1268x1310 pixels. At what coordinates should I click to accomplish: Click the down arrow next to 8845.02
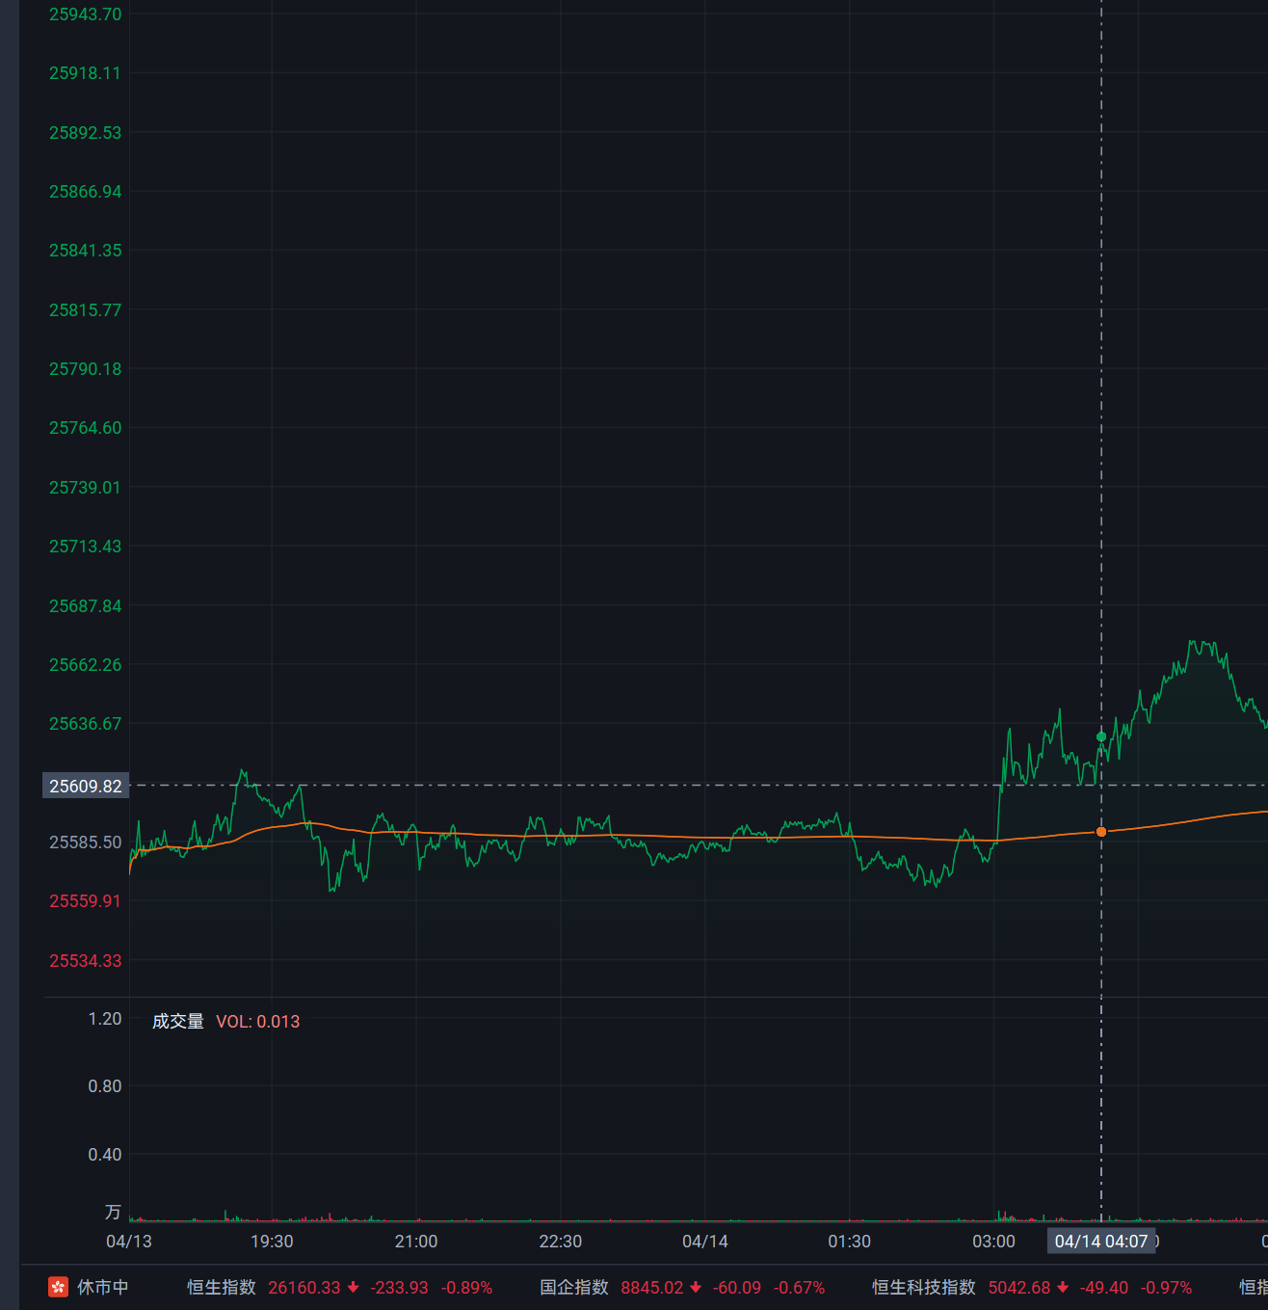[x=696, y=1288]
